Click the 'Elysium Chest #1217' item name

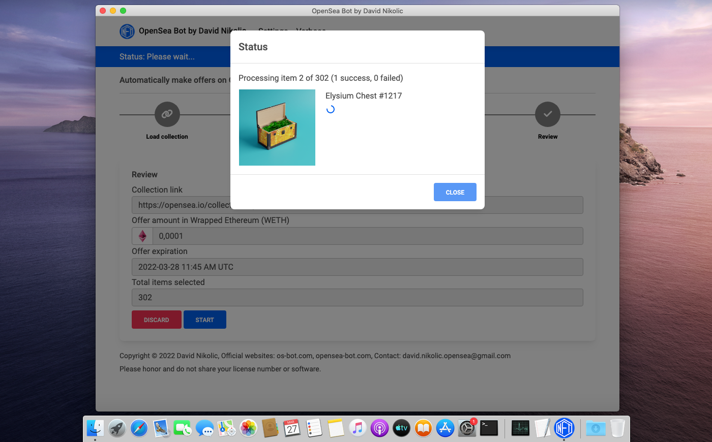(364, 96)
